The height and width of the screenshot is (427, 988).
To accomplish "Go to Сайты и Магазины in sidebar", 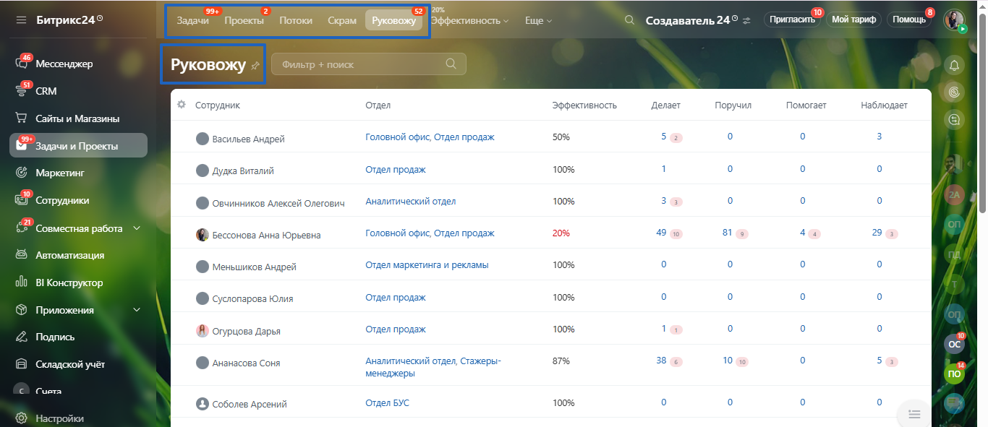I will point(78,118).
